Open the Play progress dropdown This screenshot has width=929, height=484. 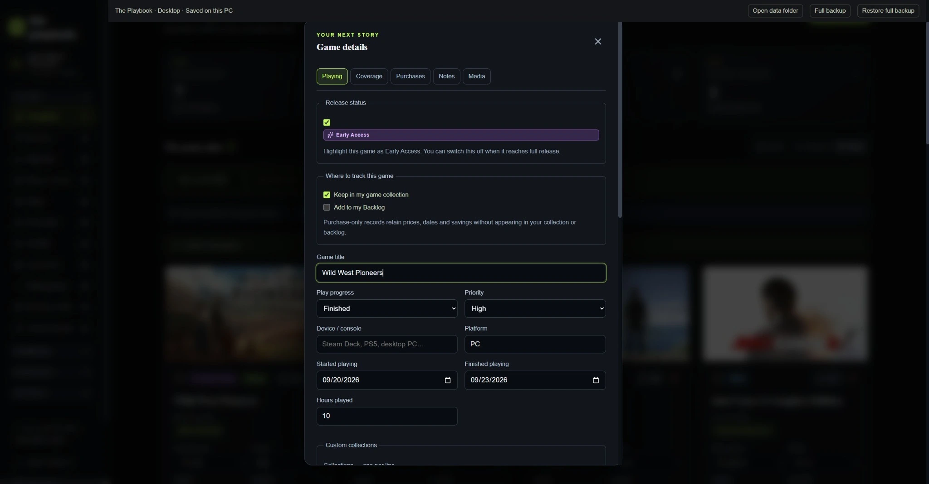pyautogui.click(x=387, y=309)
